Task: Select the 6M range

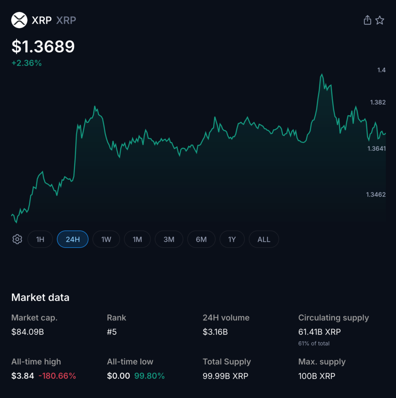Action: click(201, 239)
